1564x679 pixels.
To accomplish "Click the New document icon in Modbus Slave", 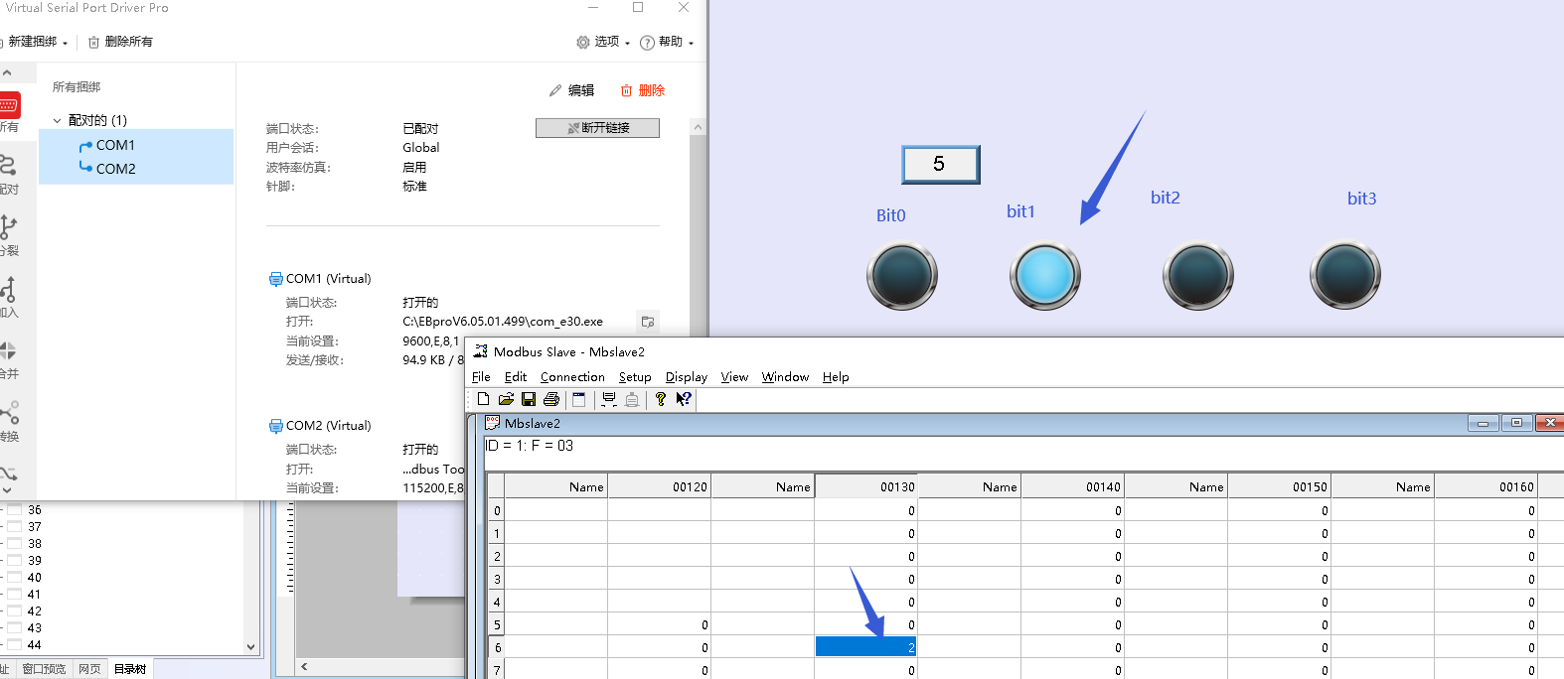I will (x=483, y=399).
